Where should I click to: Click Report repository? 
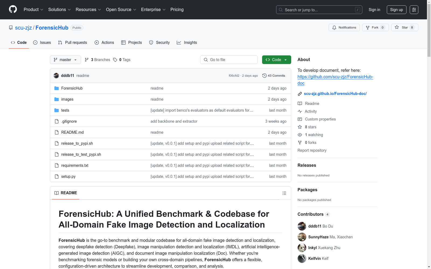click(312, 150)
